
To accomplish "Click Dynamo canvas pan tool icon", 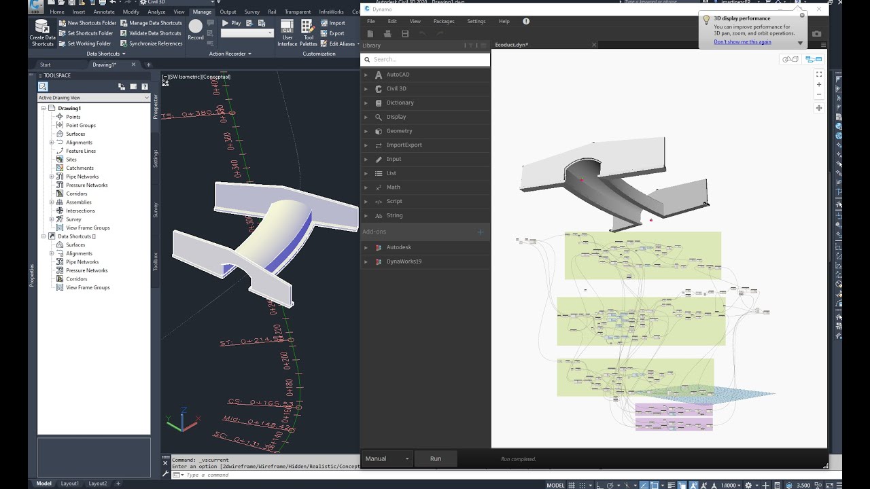I will [819, 108].
